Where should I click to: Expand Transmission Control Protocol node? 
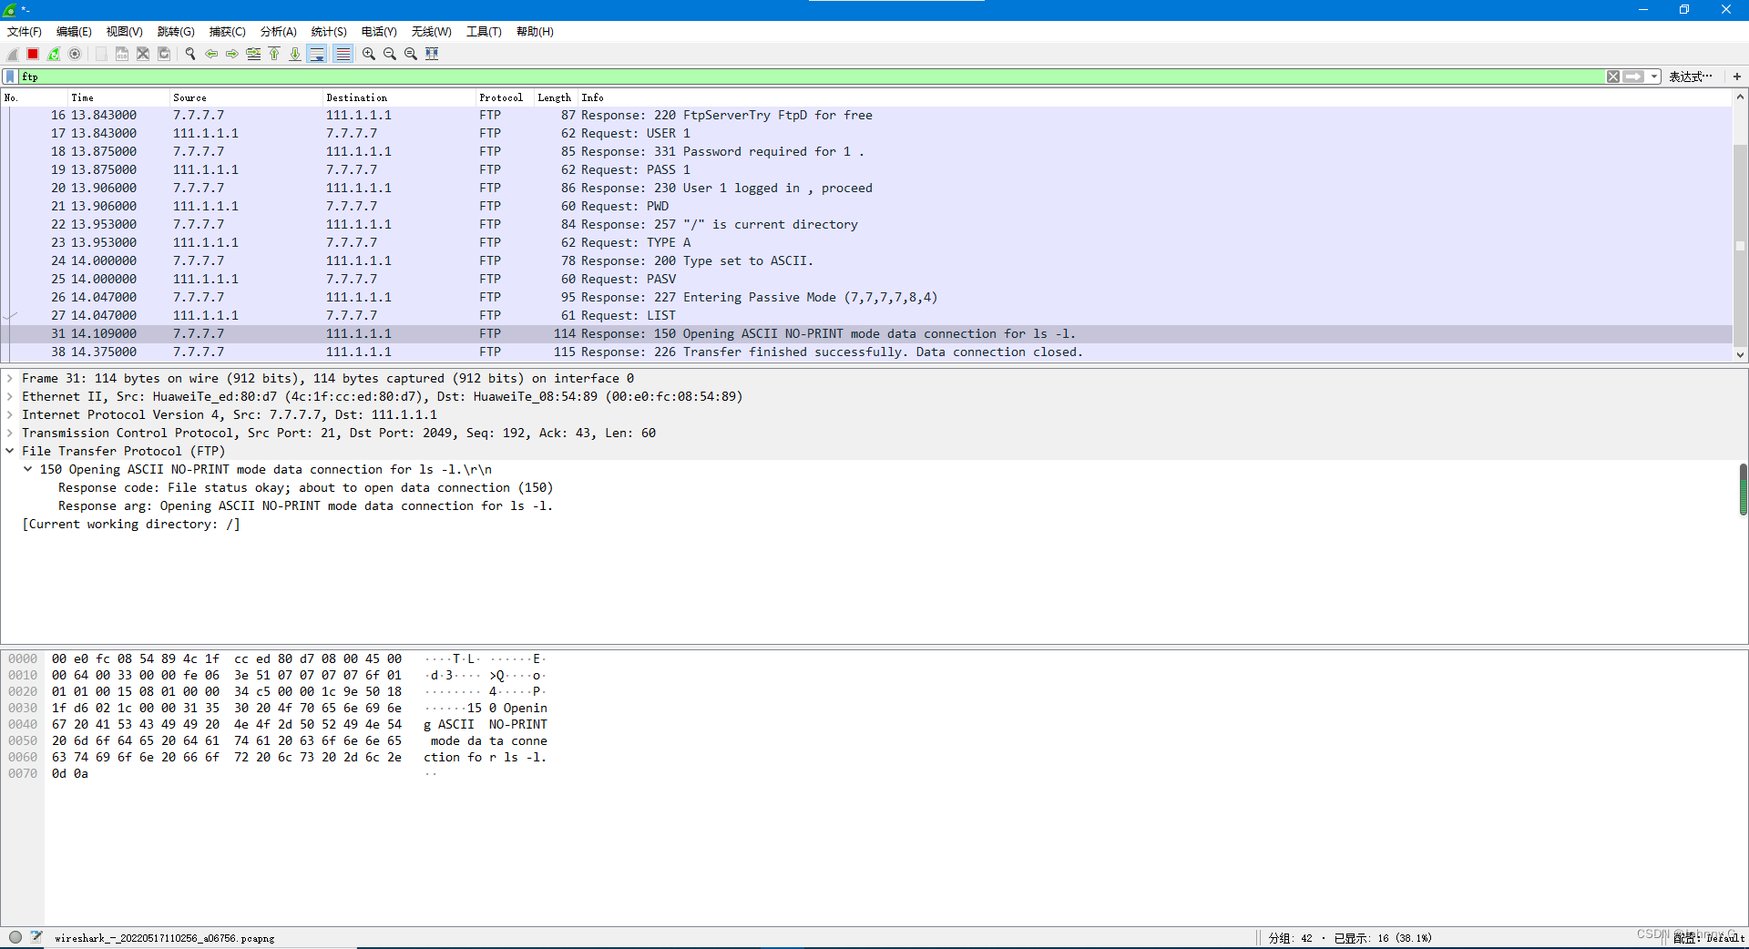(x=10, y=434)
